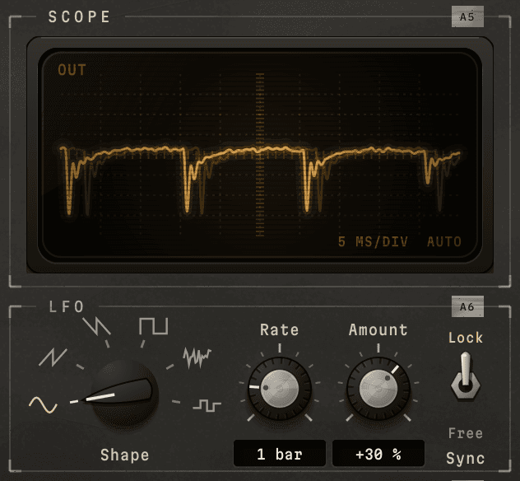The height and width of the screenshot is (481, 520).
Task: Click the Shape label
Action: click(x=125, y=455)
